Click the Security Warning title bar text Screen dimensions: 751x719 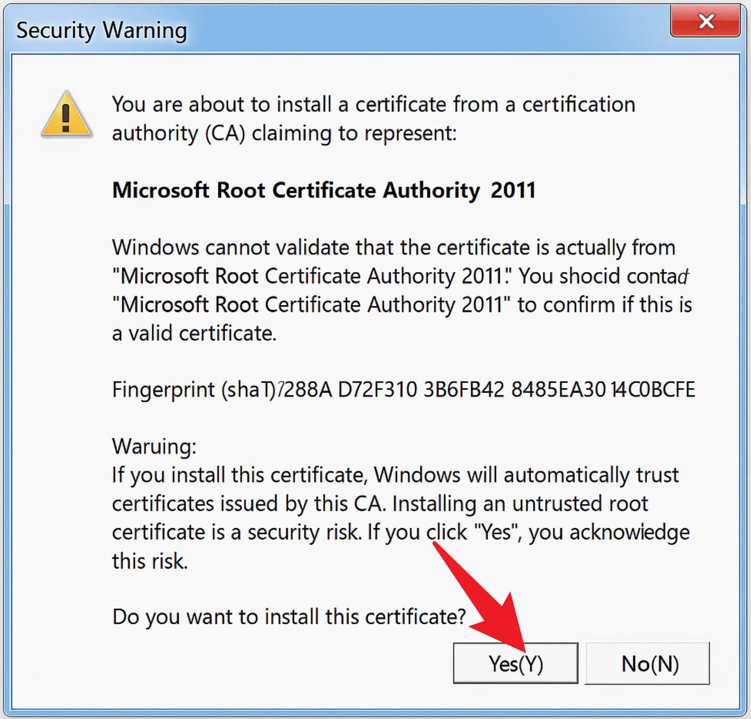[101, 30]
